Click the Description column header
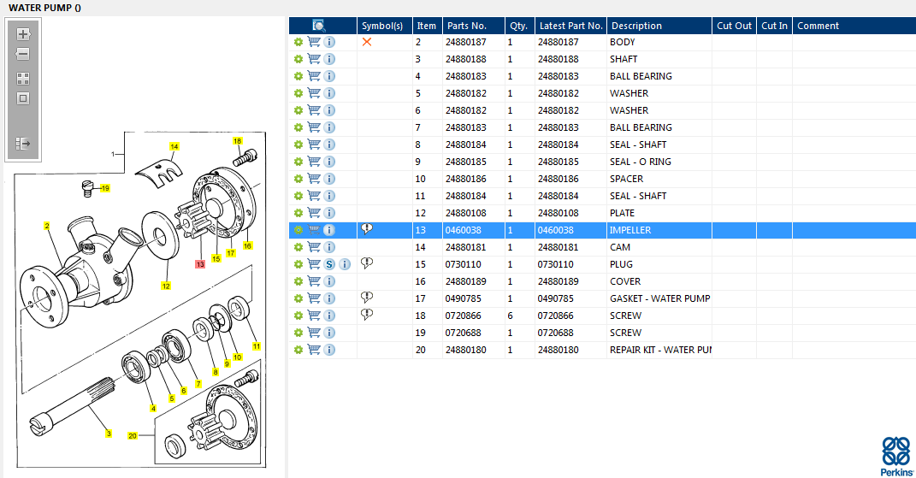 [636, 26]
